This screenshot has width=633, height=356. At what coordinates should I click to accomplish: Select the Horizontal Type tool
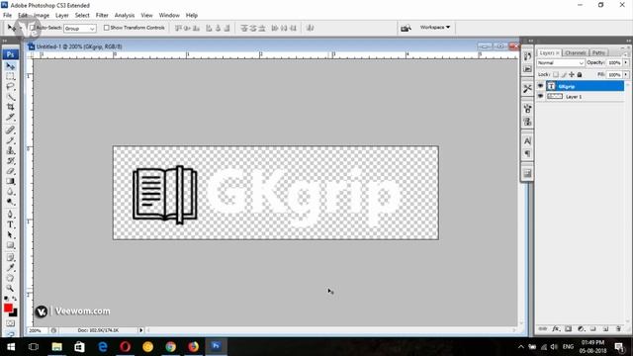click(x=11, y=224)
